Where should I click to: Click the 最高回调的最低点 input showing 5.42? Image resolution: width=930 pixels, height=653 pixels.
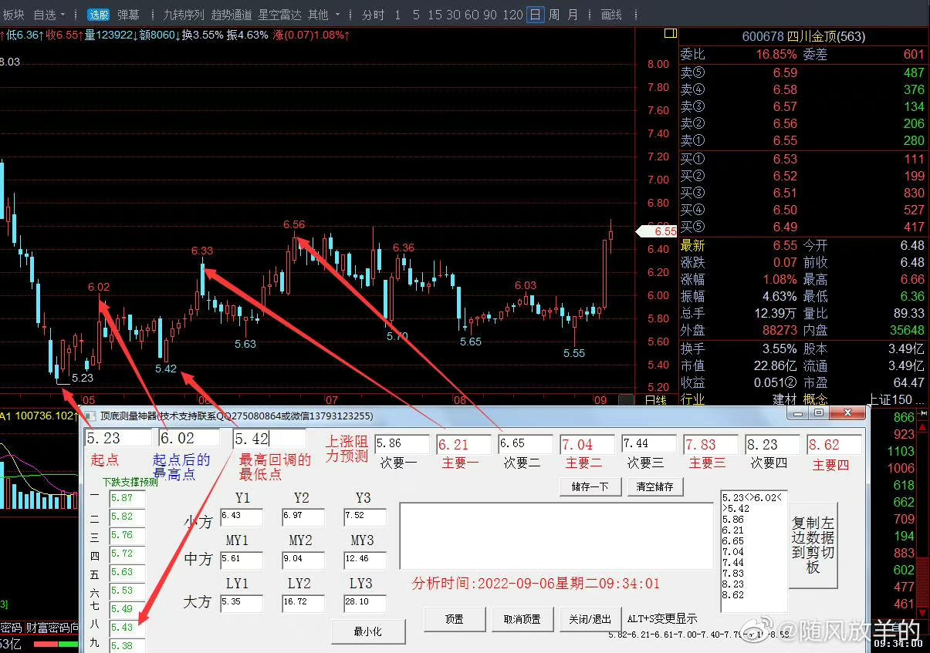pos(269,439)
